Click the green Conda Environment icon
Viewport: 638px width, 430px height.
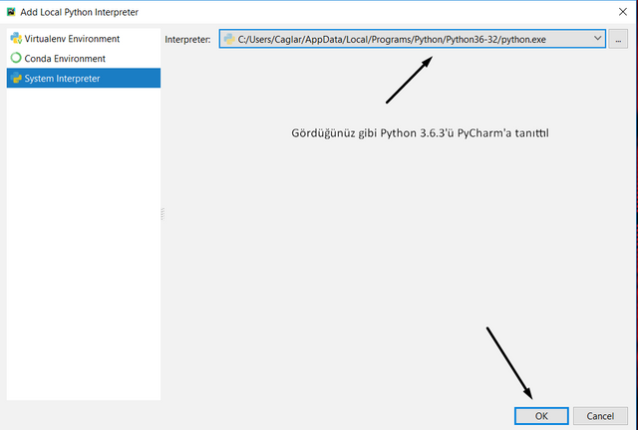click(x=15, y=59)
